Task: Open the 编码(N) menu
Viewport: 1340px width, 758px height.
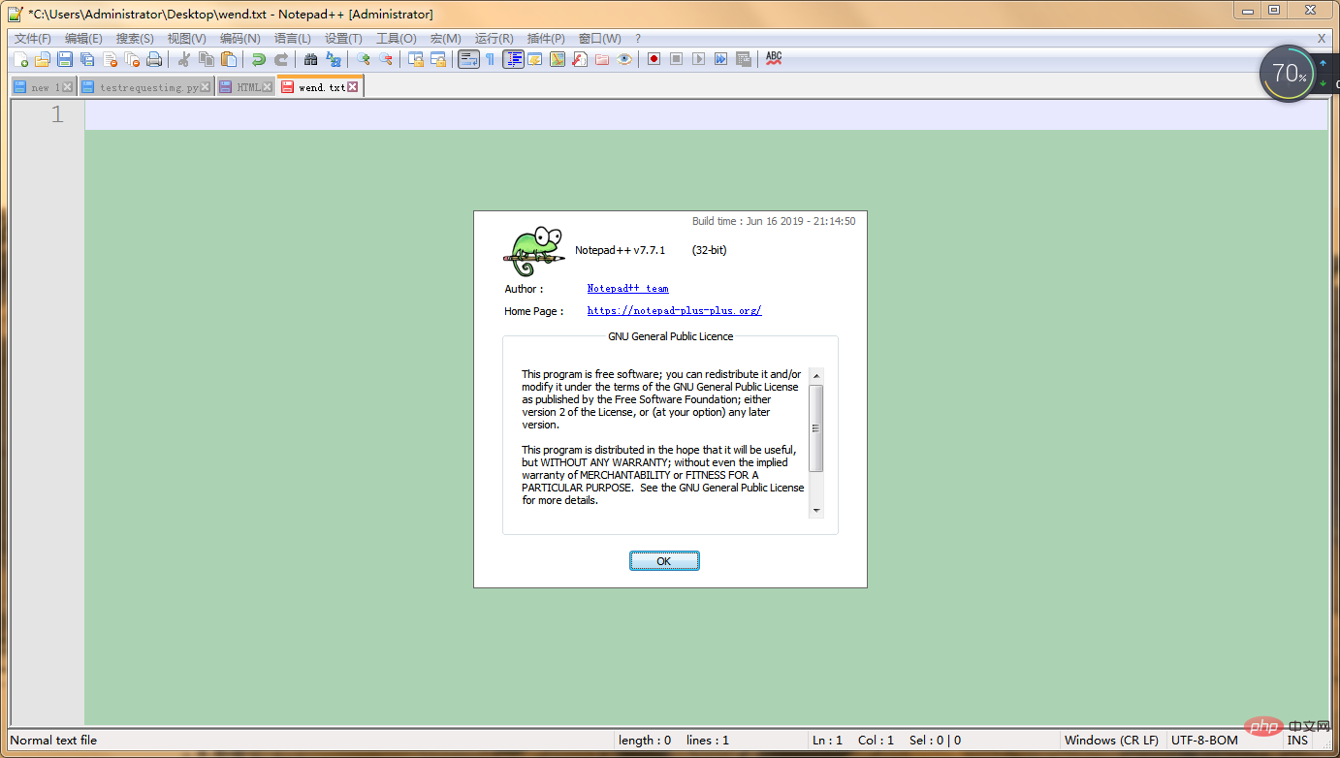Action: [x=239, y=39]
